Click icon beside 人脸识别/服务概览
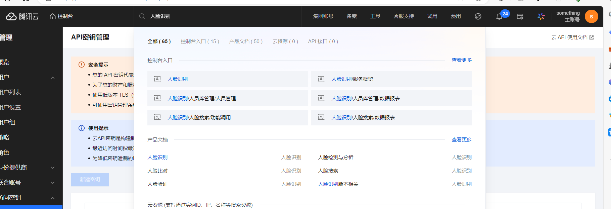 pyautogui.click(x=321, y=79)
